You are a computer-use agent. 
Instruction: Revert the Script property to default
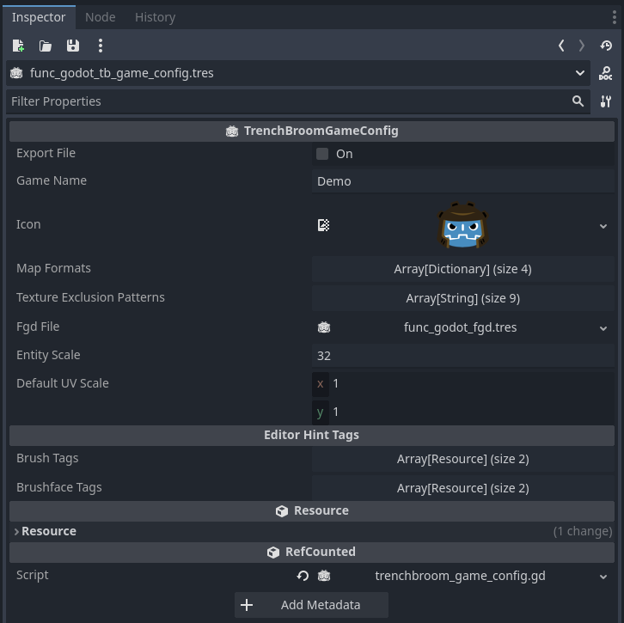(303, 577)
